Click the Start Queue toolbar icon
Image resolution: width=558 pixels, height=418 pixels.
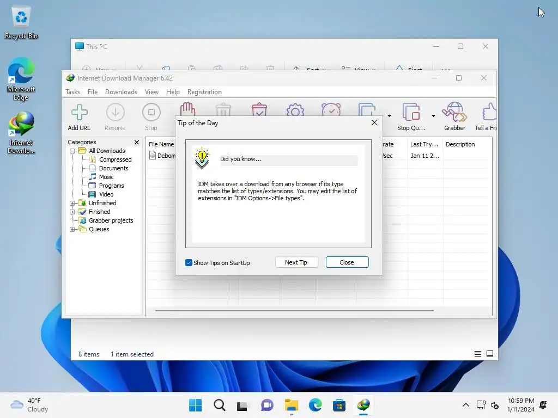point(367,109)
